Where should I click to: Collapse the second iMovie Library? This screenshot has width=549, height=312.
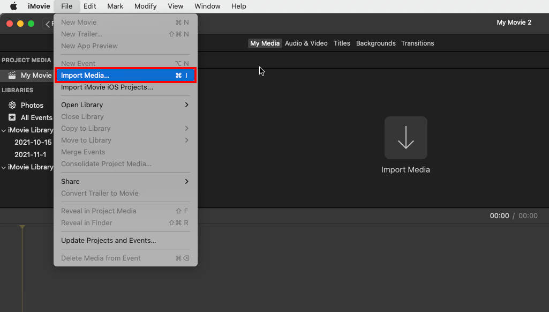[4, 168]
